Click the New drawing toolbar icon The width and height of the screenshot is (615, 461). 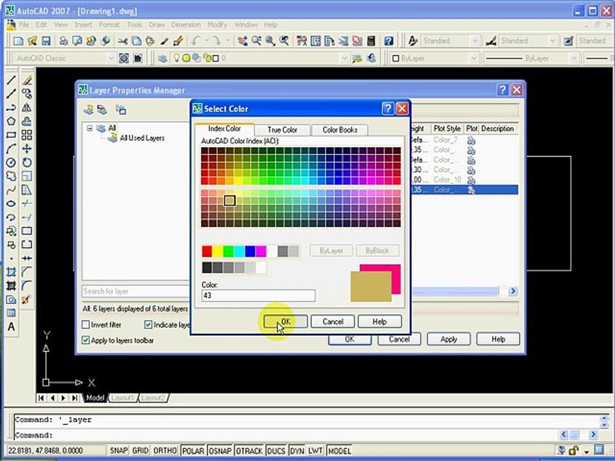[x=18, y=41]
